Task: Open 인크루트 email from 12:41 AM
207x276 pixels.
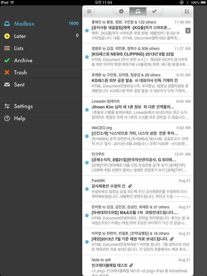Action: (x=138, y=162)
